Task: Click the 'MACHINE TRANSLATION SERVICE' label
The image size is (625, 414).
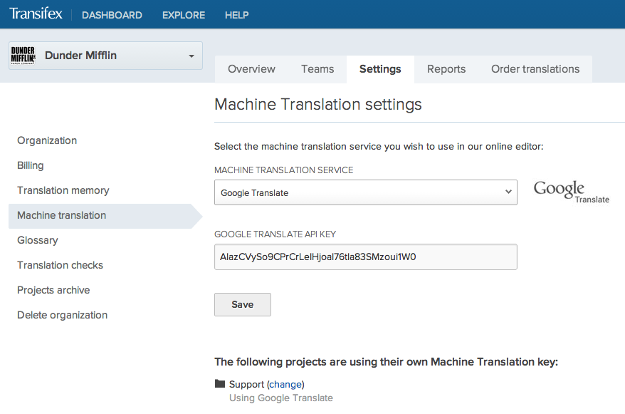Action: (284, 170)
